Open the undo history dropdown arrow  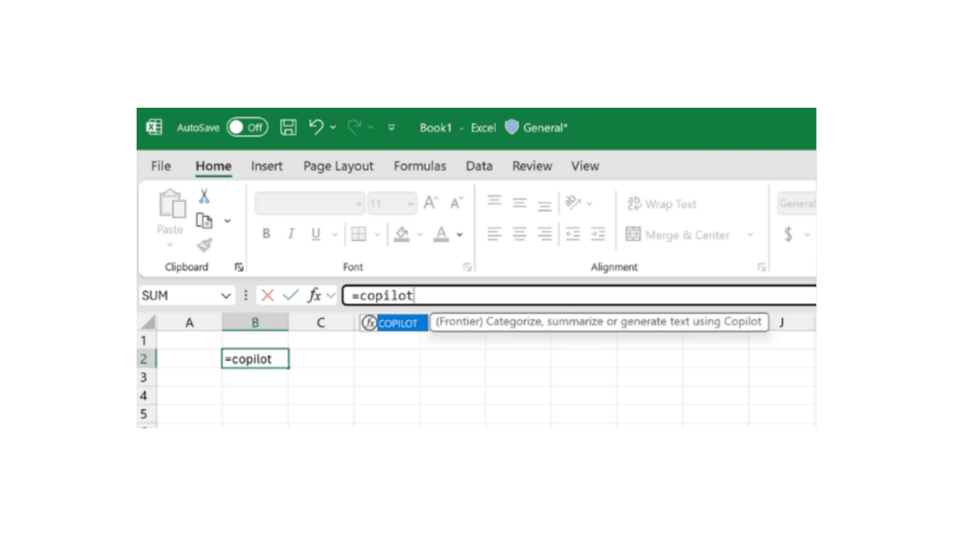tap(333, 127)
